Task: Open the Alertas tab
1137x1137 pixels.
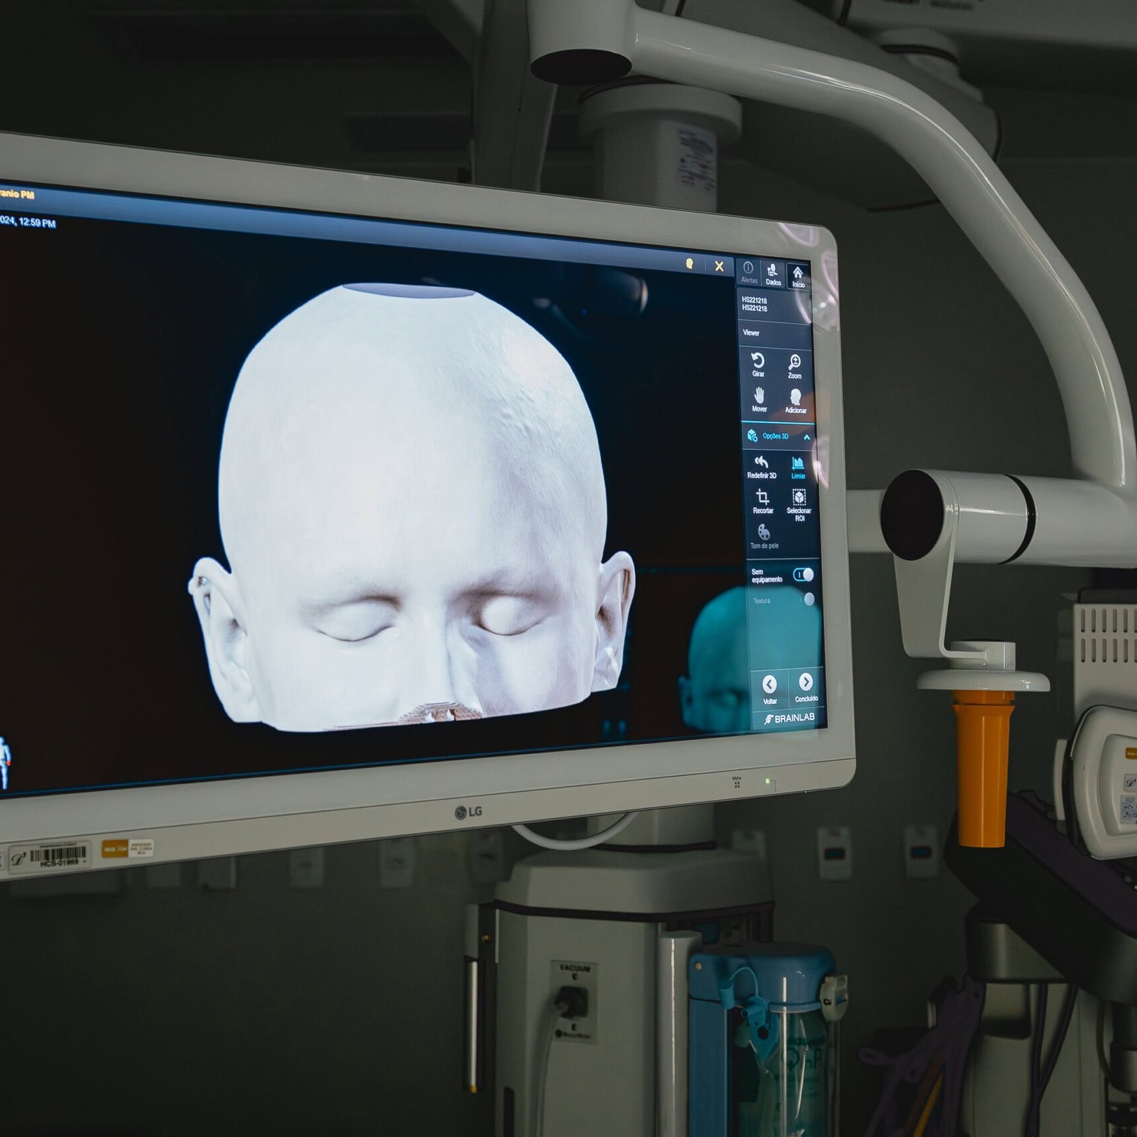Action: (x=749, y=272)
